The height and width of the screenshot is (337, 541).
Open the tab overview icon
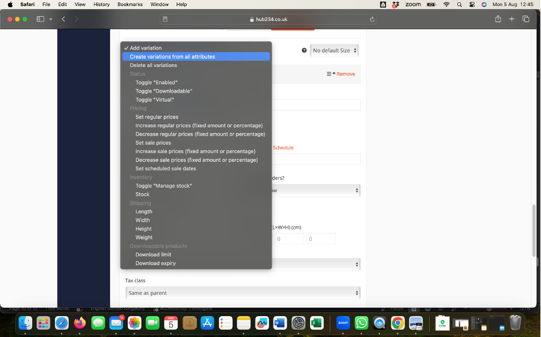click(x=526, y=19)
